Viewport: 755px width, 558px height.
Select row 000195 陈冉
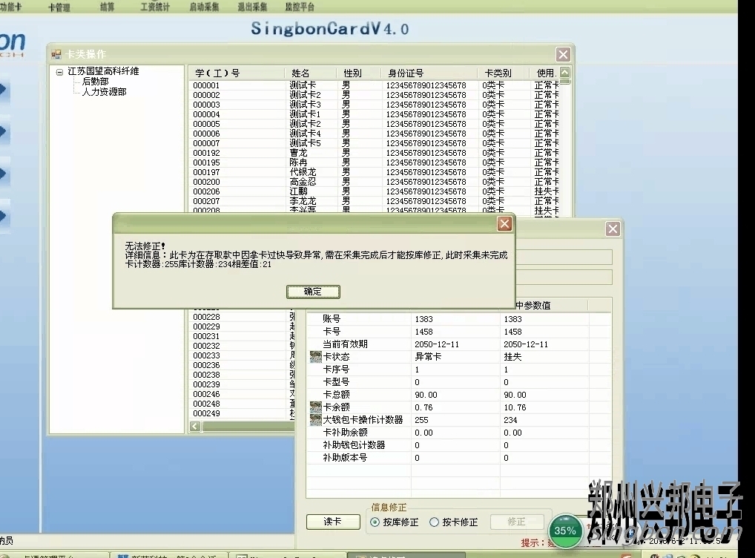[375, 163]
